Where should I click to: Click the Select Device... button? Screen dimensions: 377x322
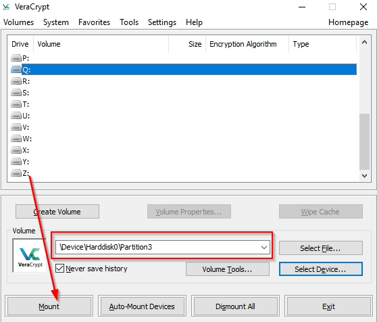tap(320, 269)
